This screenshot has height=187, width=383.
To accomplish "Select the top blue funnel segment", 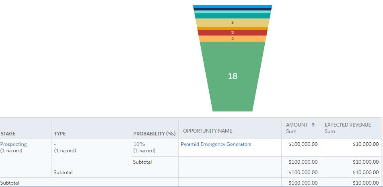I will pyautogui.click(x=233, y=6).
